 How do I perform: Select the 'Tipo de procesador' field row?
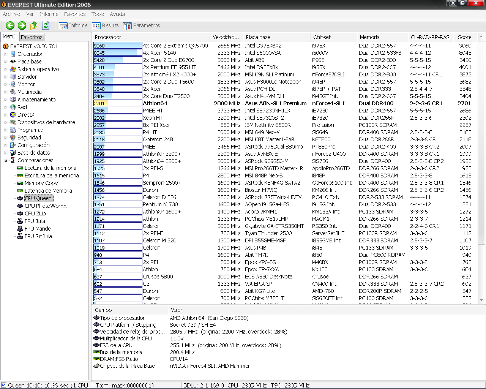point(289,318)
